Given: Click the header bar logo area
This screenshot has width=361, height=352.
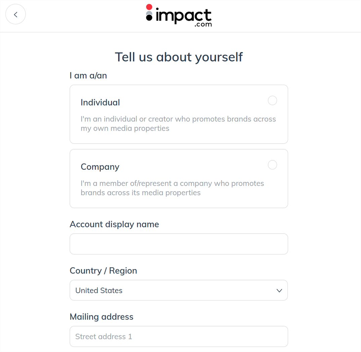Looking at the screenshot, I should pyautogui.click(x=179, y=15).
